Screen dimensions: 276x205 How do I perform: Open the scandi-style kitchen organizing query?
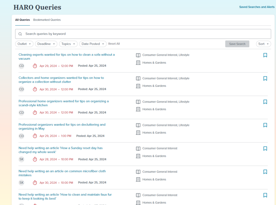(64, 103)
